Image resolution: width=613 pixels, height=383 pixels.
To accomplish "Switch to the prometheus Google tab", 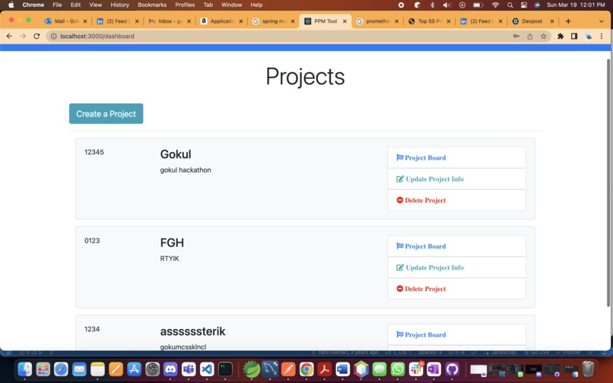I will [378, 21].
